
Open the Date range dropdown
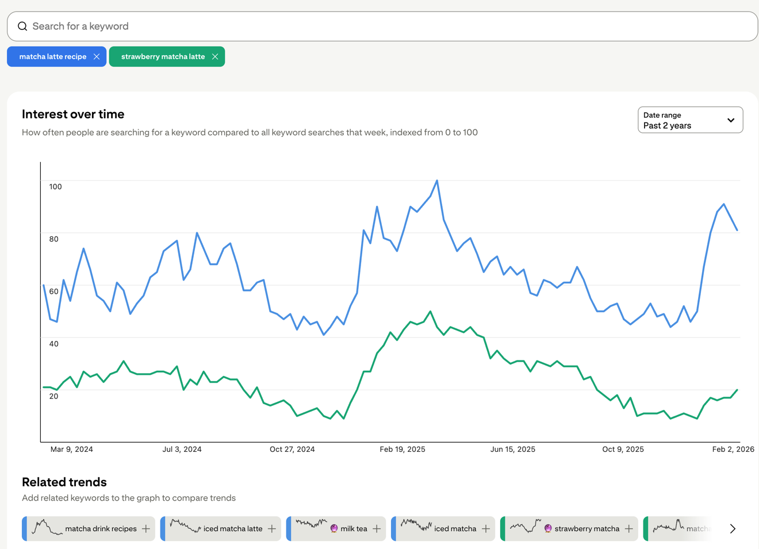pos(689,120)
